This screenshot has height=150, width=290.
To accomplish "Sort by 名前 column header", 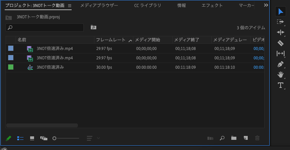I will pyautogui.click(x=22, y=40).
